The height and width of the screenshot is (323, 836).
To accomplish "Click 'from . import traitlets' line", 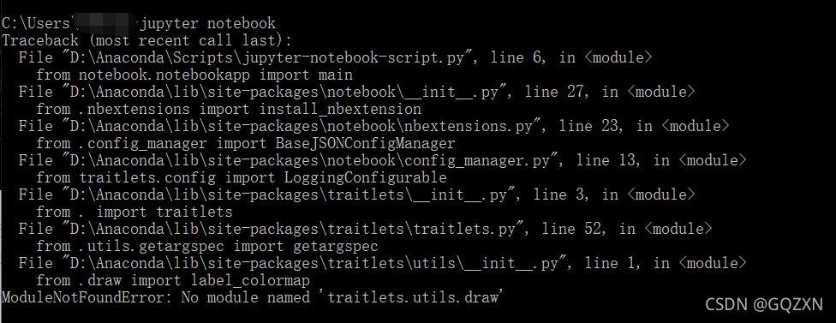I will (134, 212).
